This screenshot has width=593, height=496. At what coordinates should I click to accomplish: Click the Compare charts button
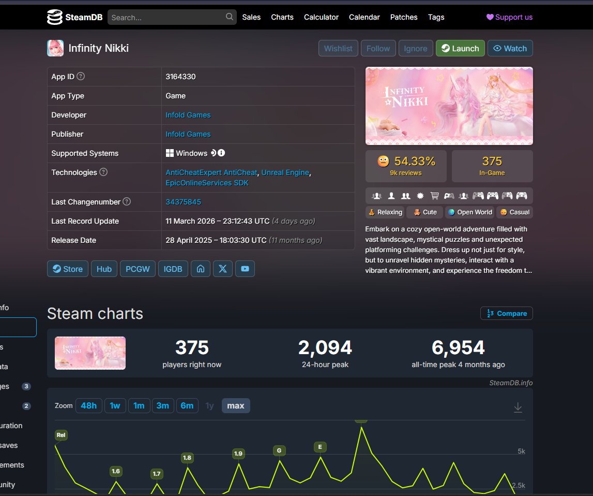[x=506, y=314]
